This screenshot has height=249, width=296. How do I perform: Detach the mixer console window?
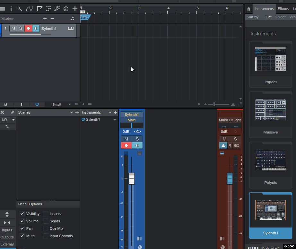(13, 112)
